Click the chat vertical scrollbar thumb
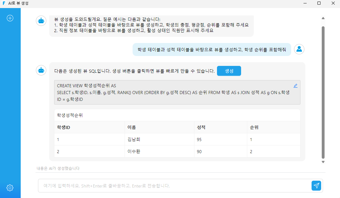This screenshot has width=340, height=198. pos(323,93)
